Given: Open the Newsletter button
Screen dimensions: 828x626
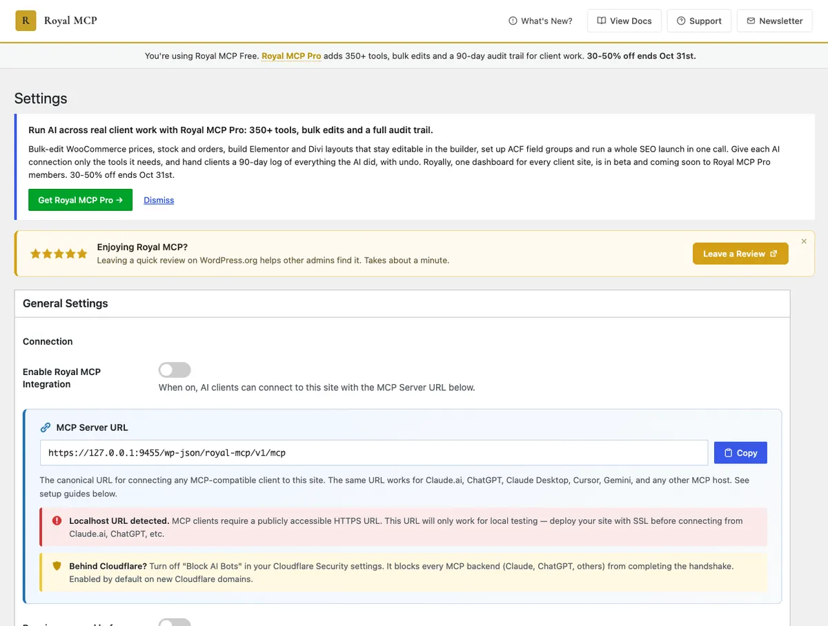Looking at the screenshot, I should [x=775, y=21].
